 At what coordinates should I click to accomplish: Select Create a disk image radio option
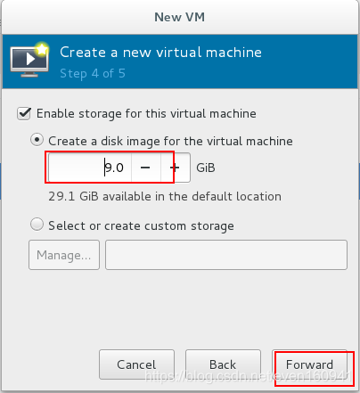click(x=37, y=140)
